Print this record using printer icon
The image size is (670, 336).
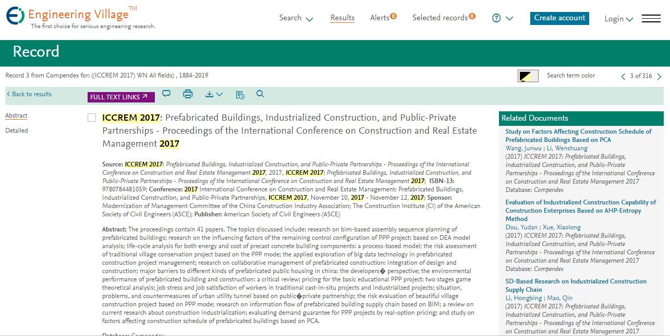(188, 94)
